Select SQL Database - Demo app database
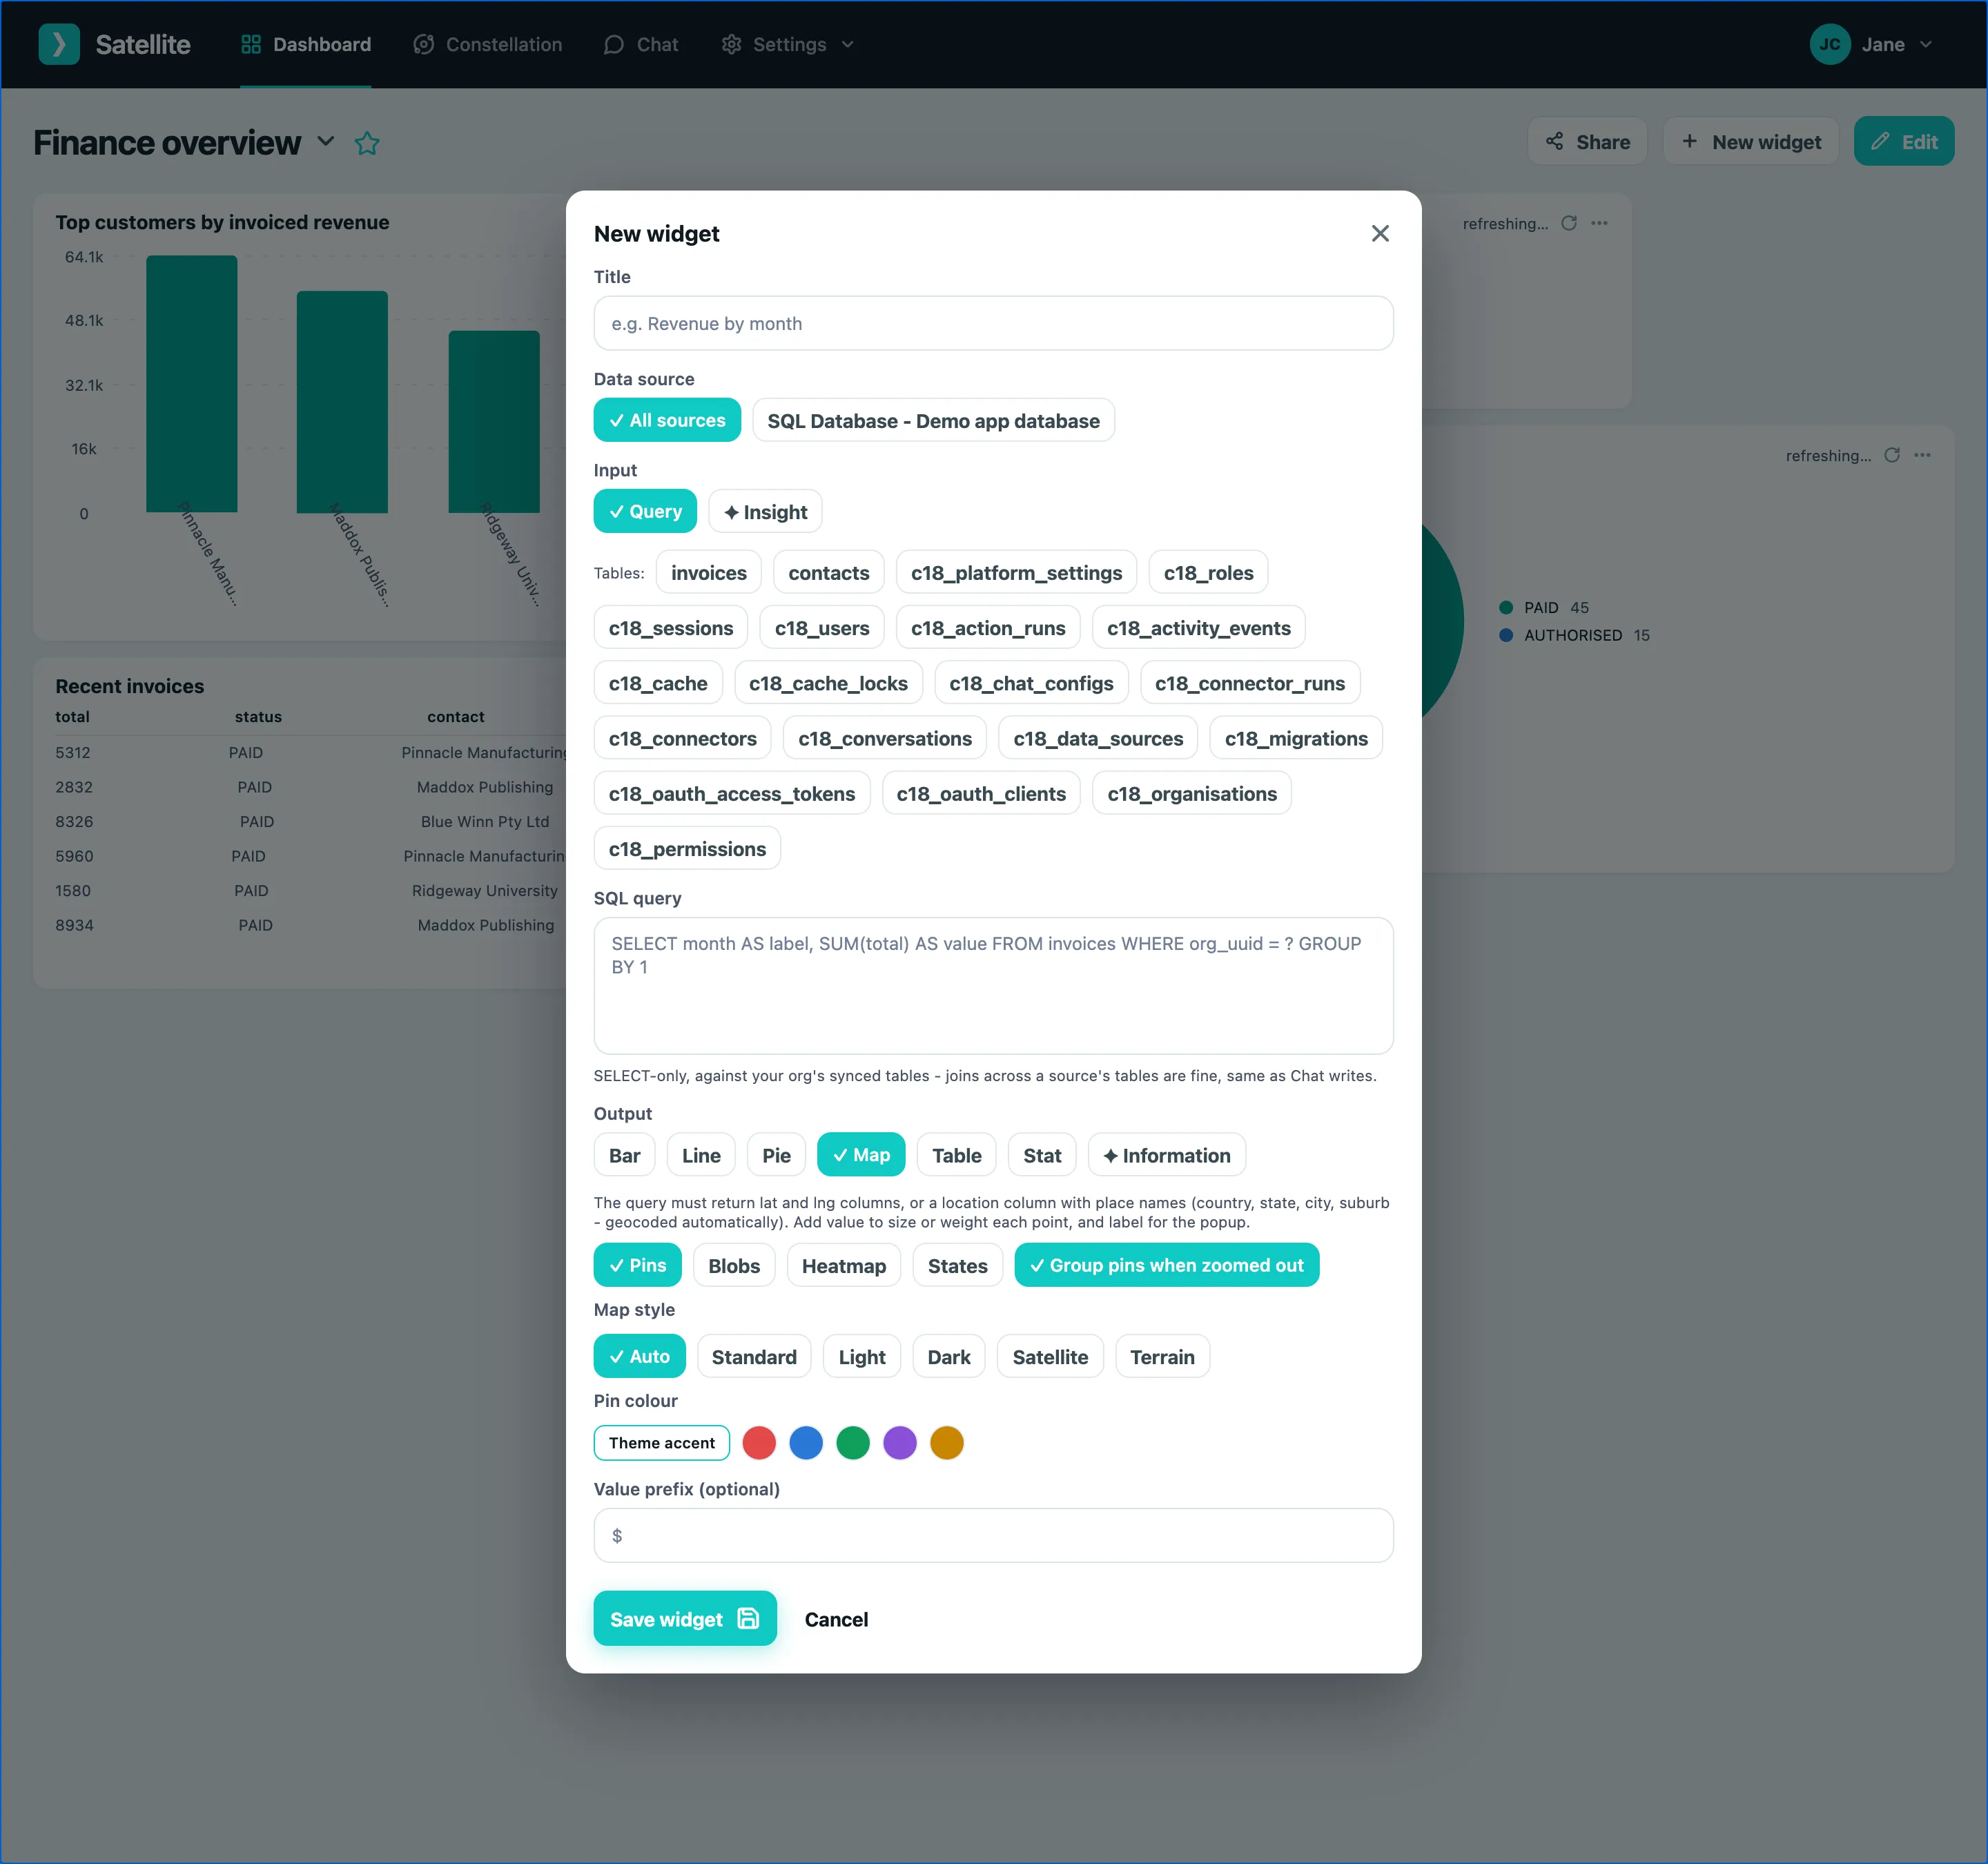 click(x=933, y=420)
